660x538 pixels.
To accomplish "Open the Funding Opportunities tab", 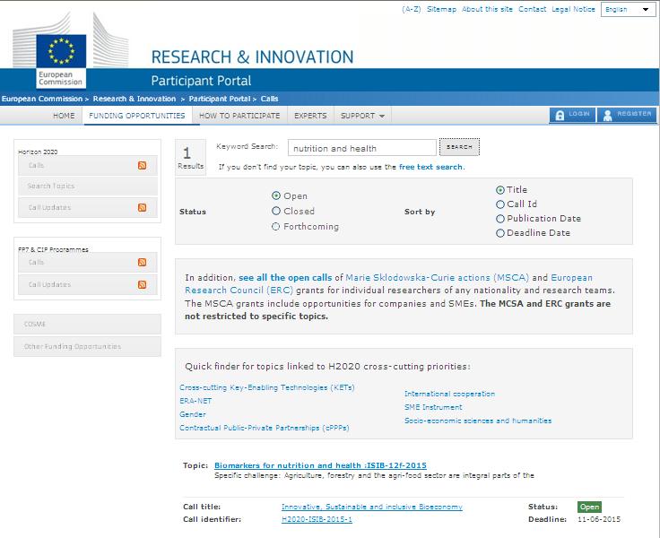I will pos(137,116).
